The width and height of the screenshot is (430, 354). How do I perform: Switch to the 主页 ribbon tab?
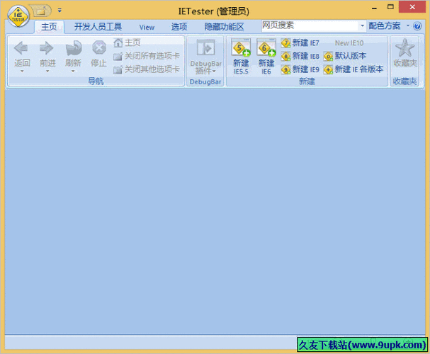pos(49,27)
